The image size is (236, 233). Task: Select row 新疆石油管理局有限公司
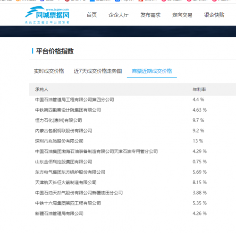133,214
